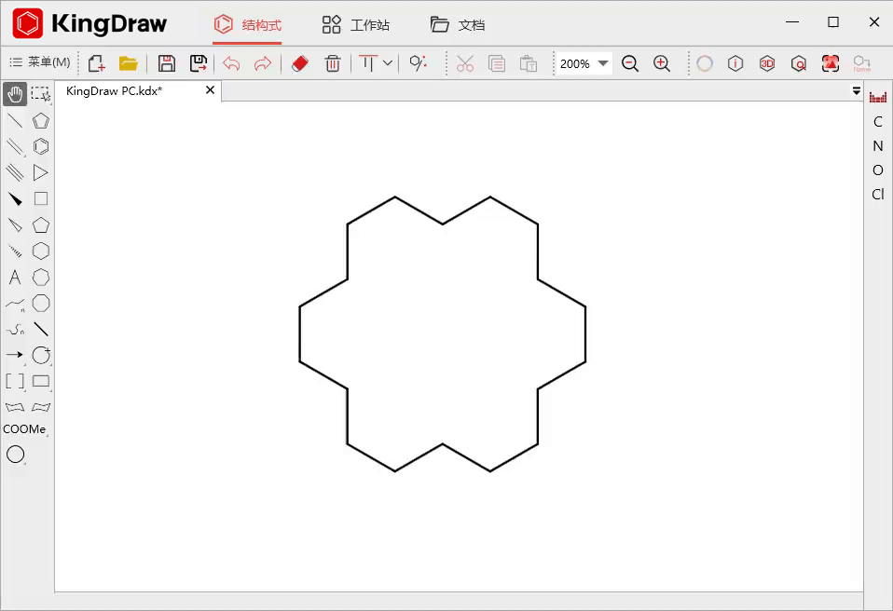Select the double bond tool
The image size is (893, 611).
[x=15, y=147]
